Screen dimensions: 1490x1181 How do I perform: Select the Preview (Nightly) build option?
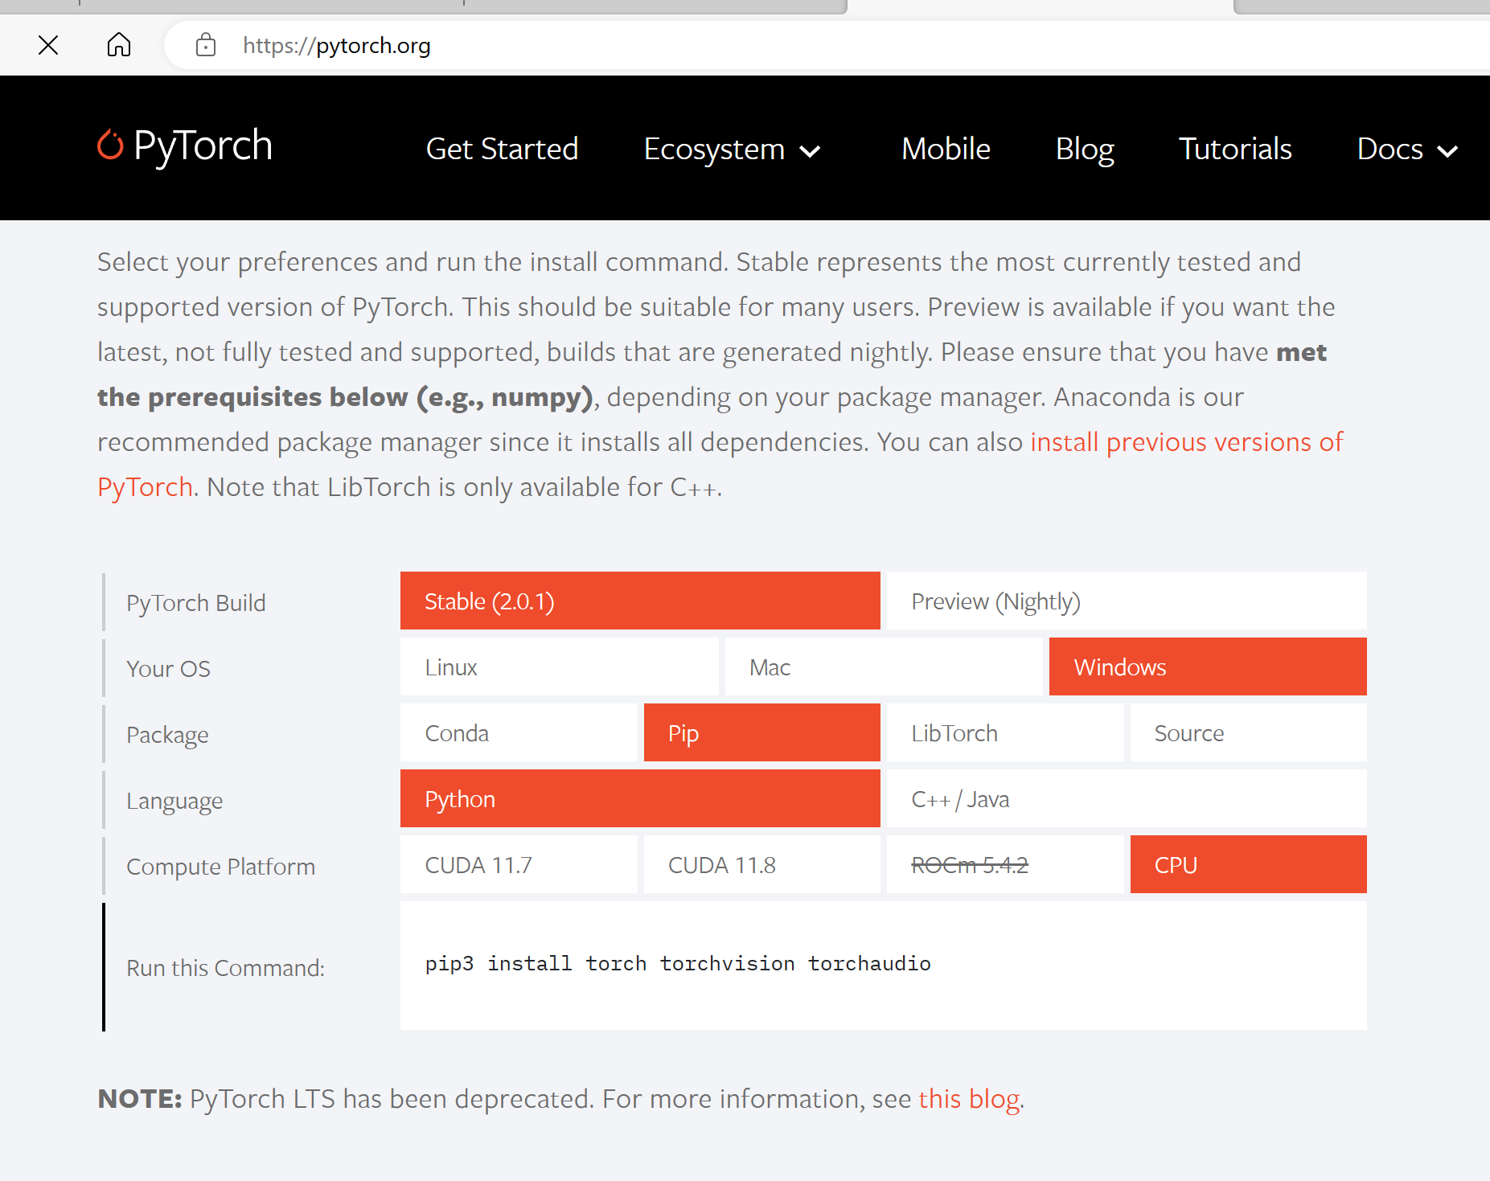point(1126,601)
